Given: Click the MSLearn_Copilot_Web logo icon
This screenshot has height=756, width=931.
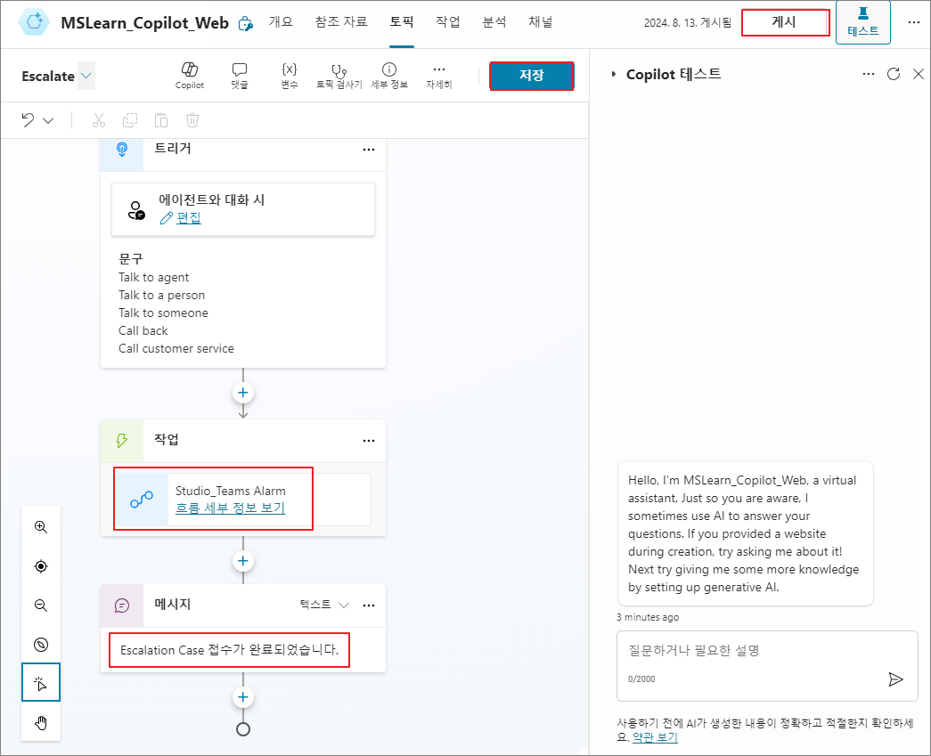Looking at the screenshot, I should [35, 22].
